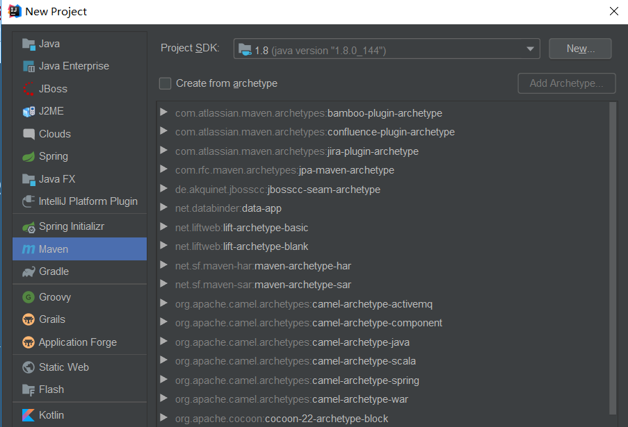Viewport: 628px width, 427px height.
Task: Expand the lift-archetype-basic tree node
Action: 163,227
